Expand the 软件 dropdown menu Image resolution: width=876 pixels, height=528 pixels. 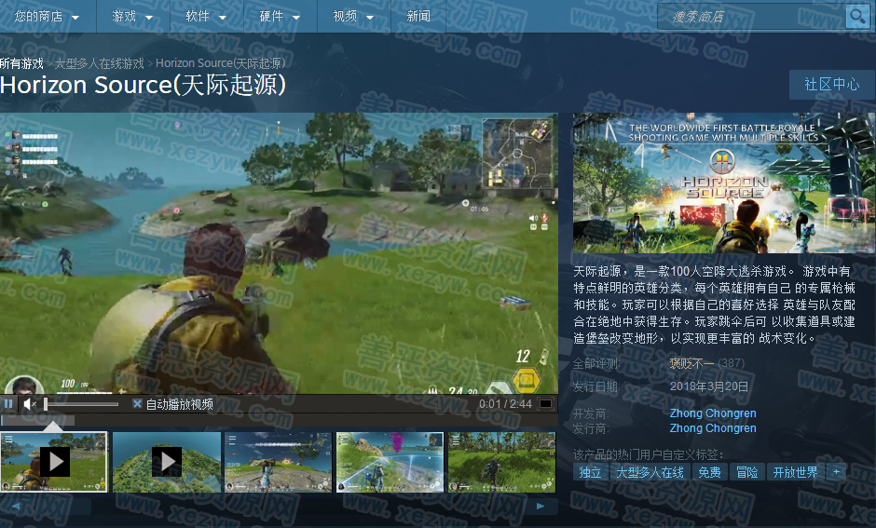(205, 17)
